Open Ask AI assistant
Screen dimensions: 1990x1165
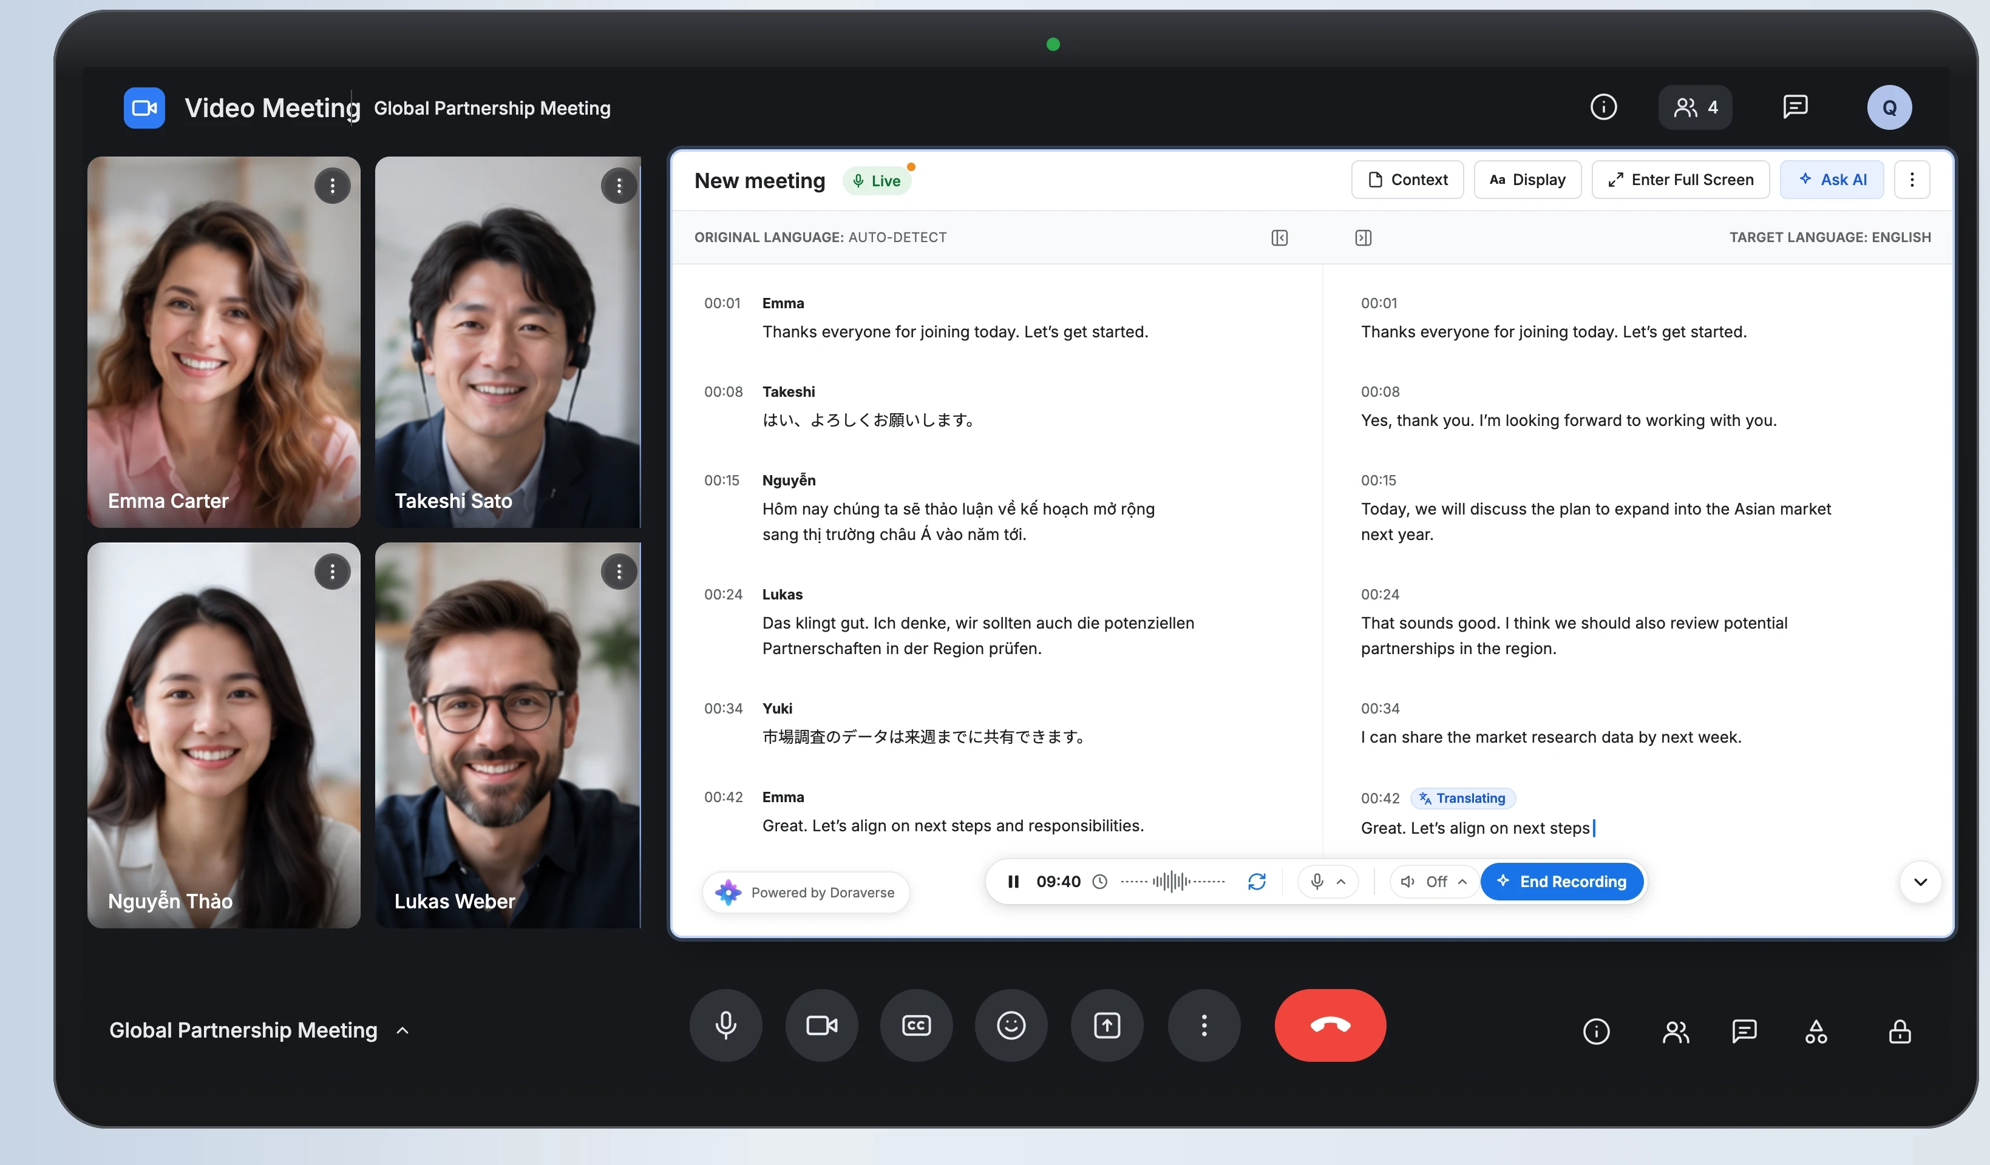tap(1832, 180)
